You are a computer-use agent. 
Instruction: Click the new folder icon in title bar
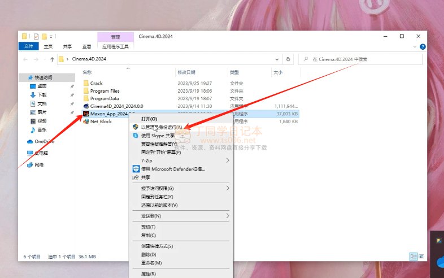(x=44, y=36)
